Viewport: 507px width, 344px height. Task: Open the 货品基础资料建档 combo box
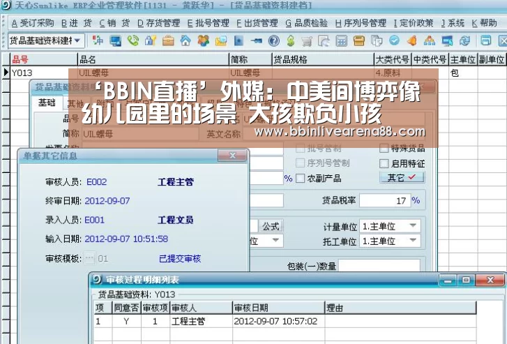click(46, 40)
